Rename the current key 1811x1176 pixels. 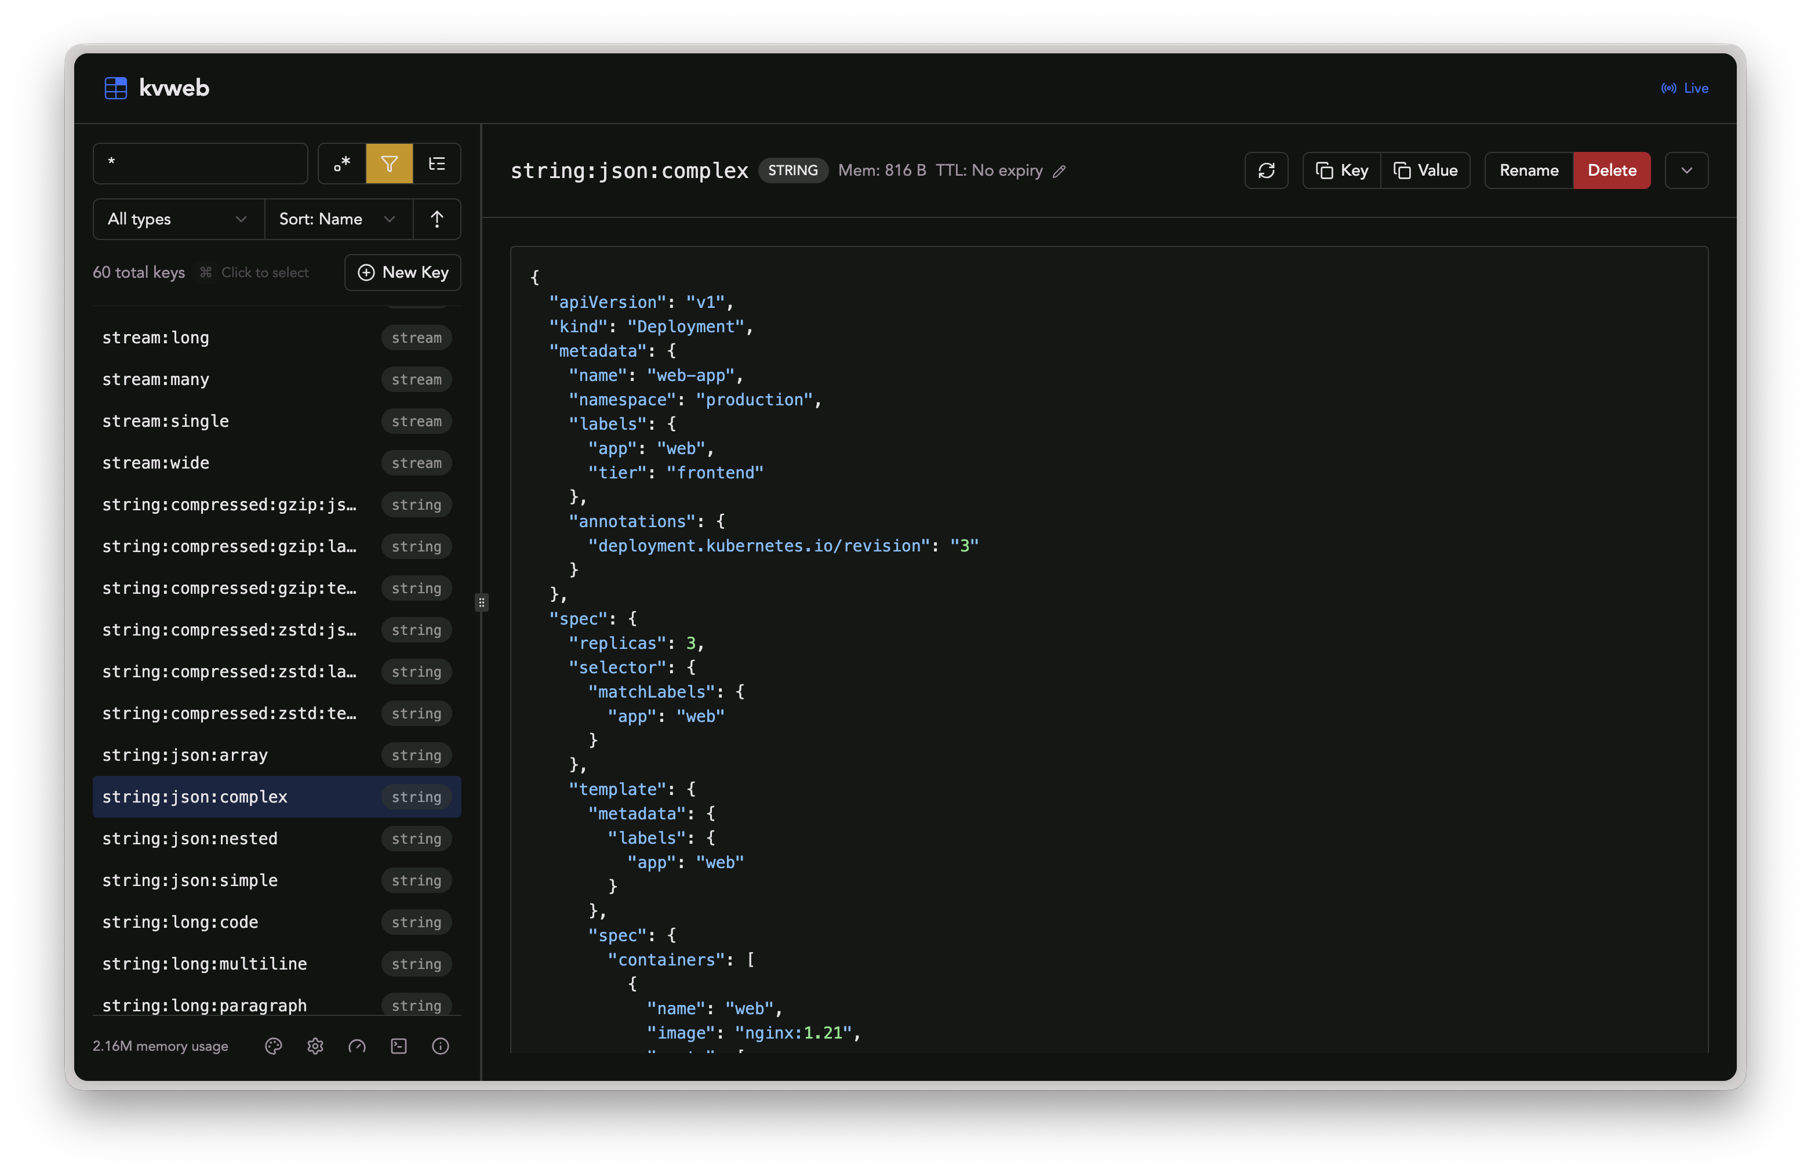1528,170
